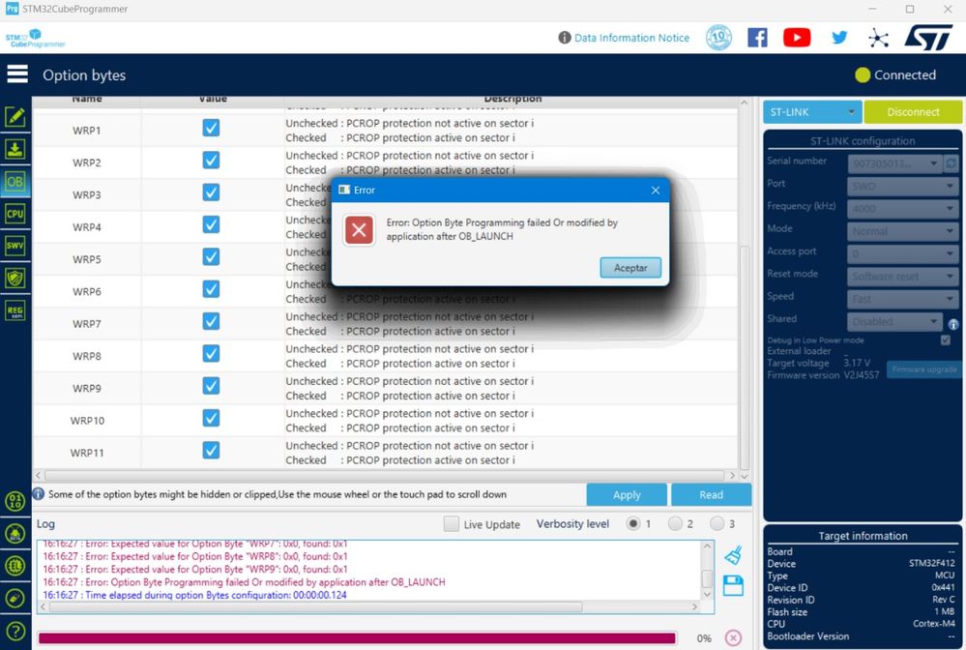The image size is (966, 650).
Task: Uncheck the WRP5 checkbox
Action: point(211,257)
